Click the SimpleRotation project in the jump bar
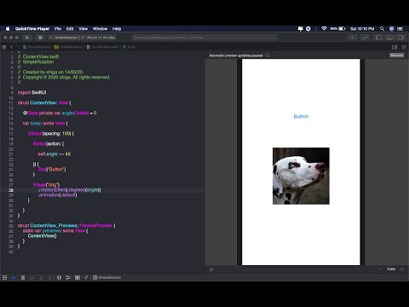 pos(37,47)
